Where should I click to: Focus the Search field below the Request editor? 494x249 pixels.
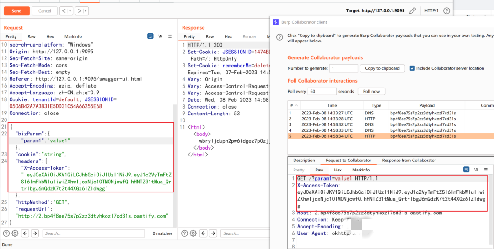coord(94,233)
